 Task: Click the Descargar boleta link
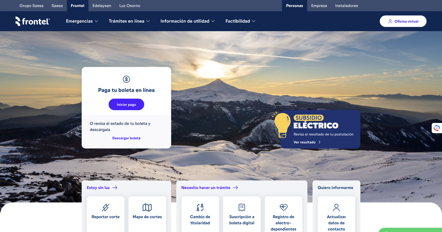click(x=126, y=138)
